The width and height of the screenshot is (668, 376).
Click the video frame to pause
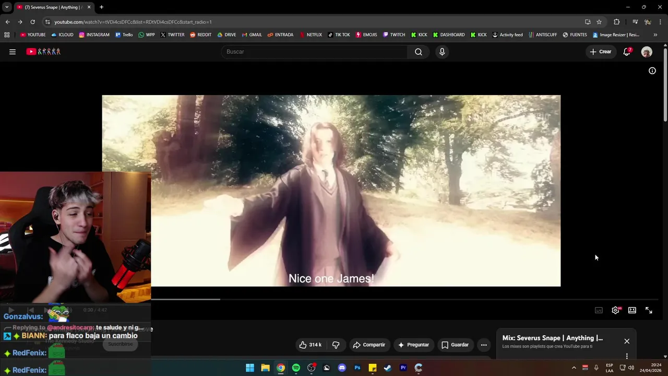331,191
